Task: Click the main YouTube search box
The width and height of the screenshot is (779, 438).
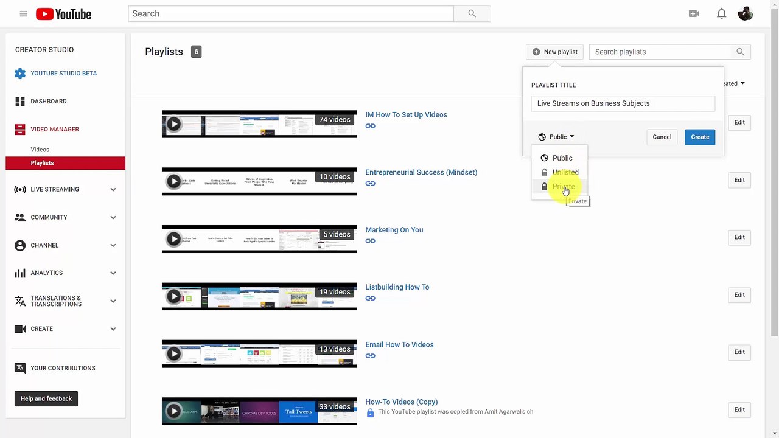Action: [291, 13]
